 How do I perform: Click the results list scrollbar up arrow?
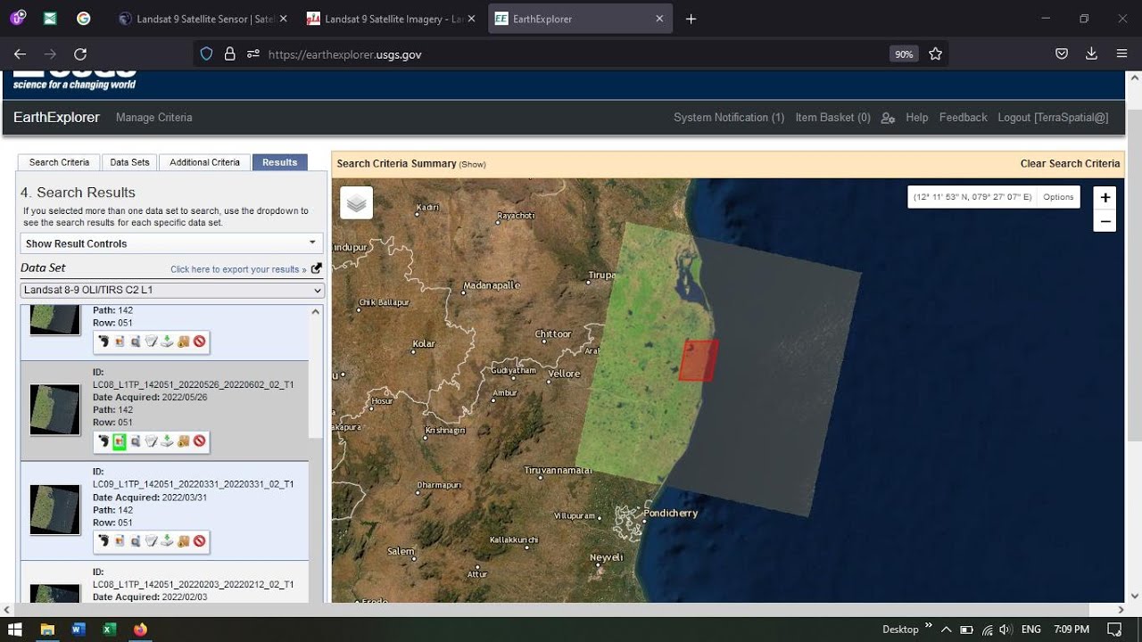point(315,312)
